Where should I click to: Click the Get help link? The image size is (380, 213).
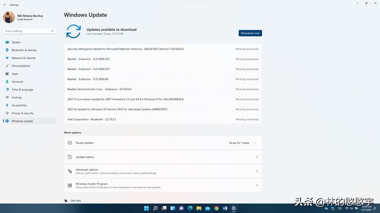point(76,201)
